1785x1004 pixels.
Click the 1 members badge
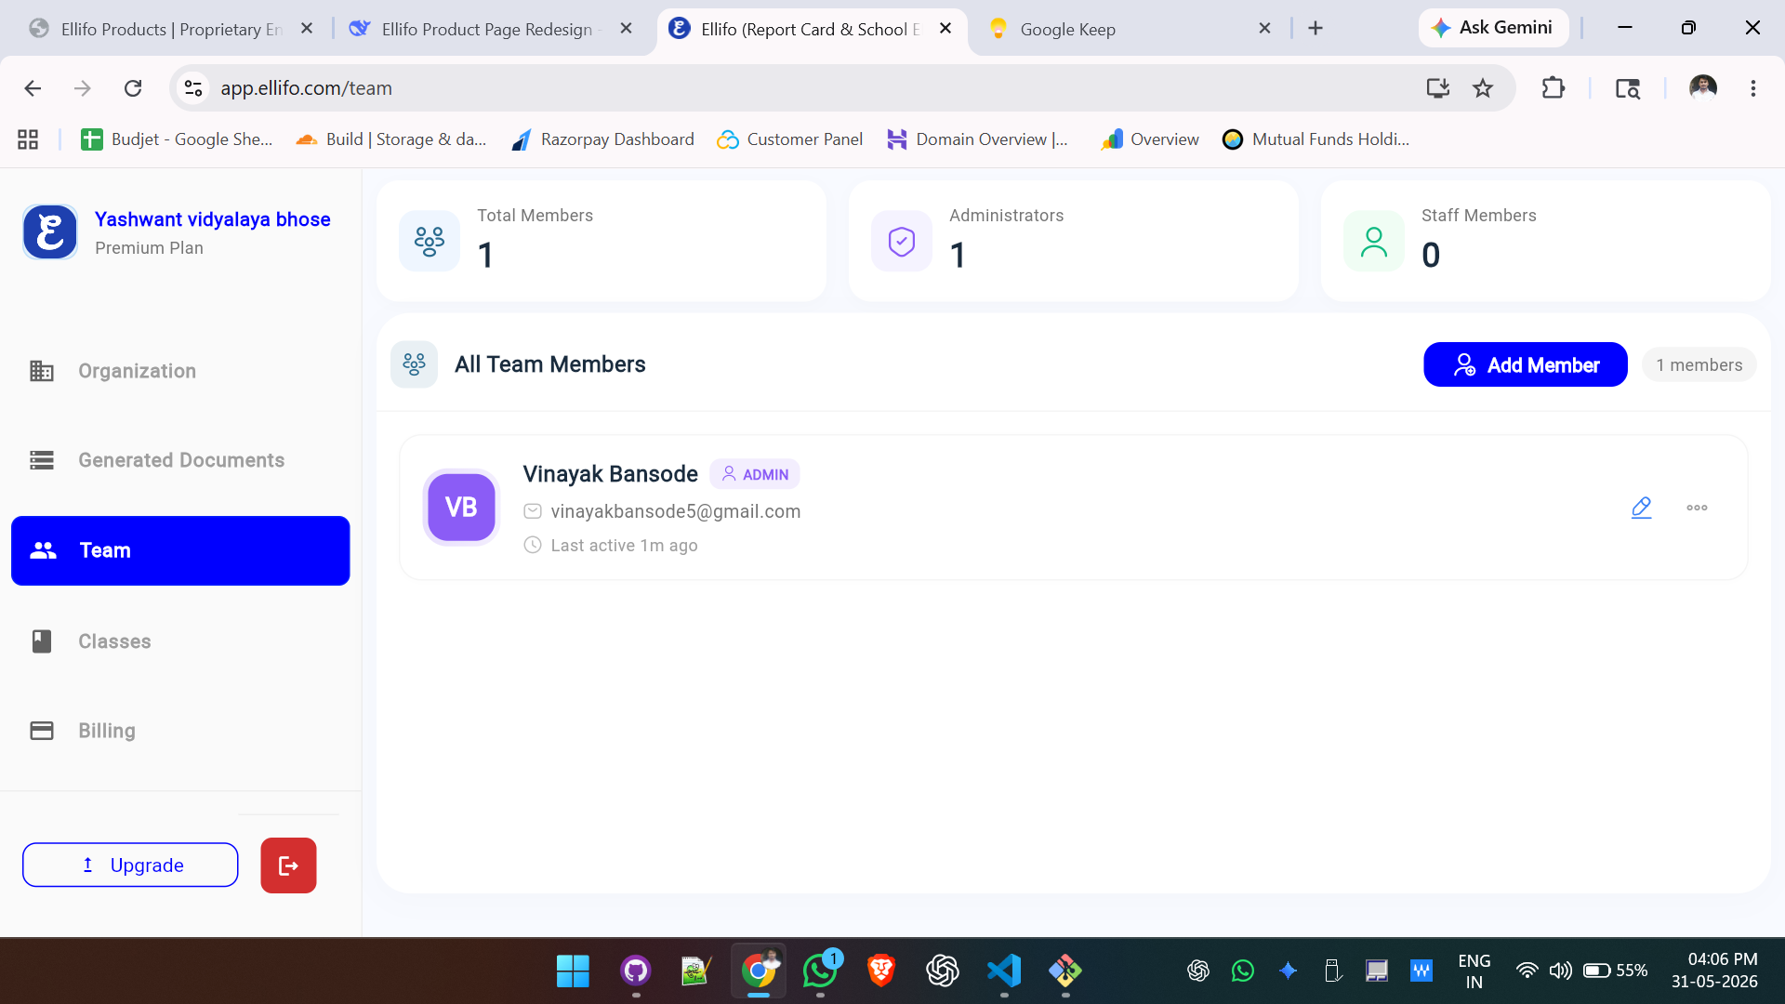(1699, 364)
